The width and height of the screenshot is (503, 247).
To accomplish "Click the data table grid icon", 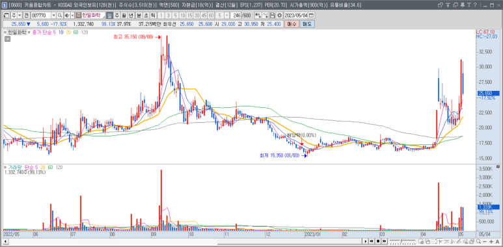I will pyautogui.click(x=7, y=39).
